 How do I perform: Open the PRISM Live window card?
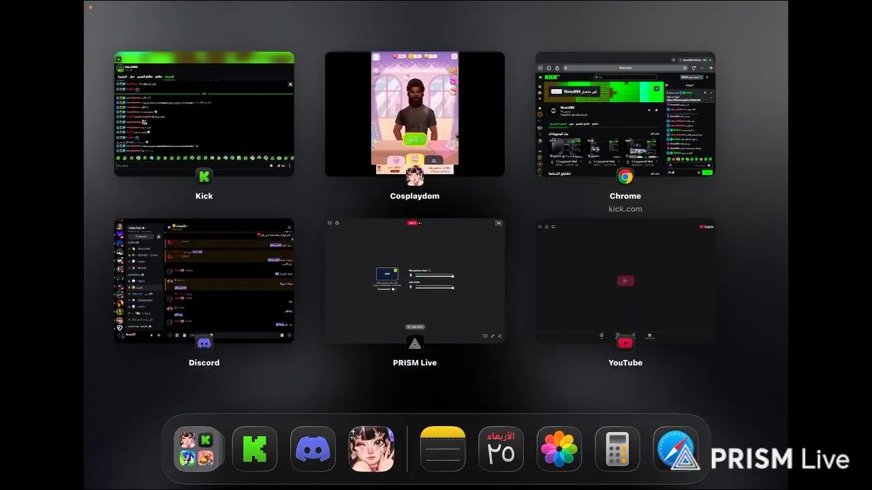tap(415, 280)
